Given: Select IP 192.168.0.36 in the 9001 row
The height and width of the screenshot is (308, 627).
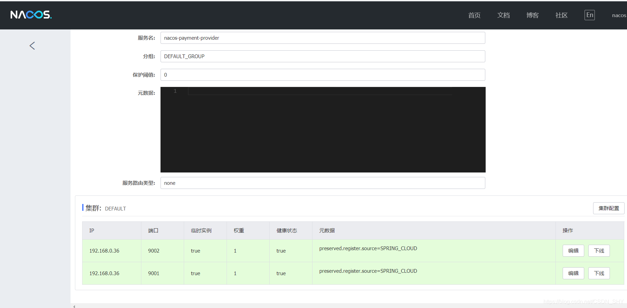Looking at the screenshot, I should [x=104, y=273].
